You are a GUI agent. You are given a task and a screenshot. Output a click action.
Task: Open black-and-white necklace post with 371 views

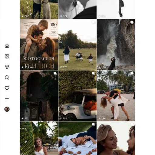[77, 9]
